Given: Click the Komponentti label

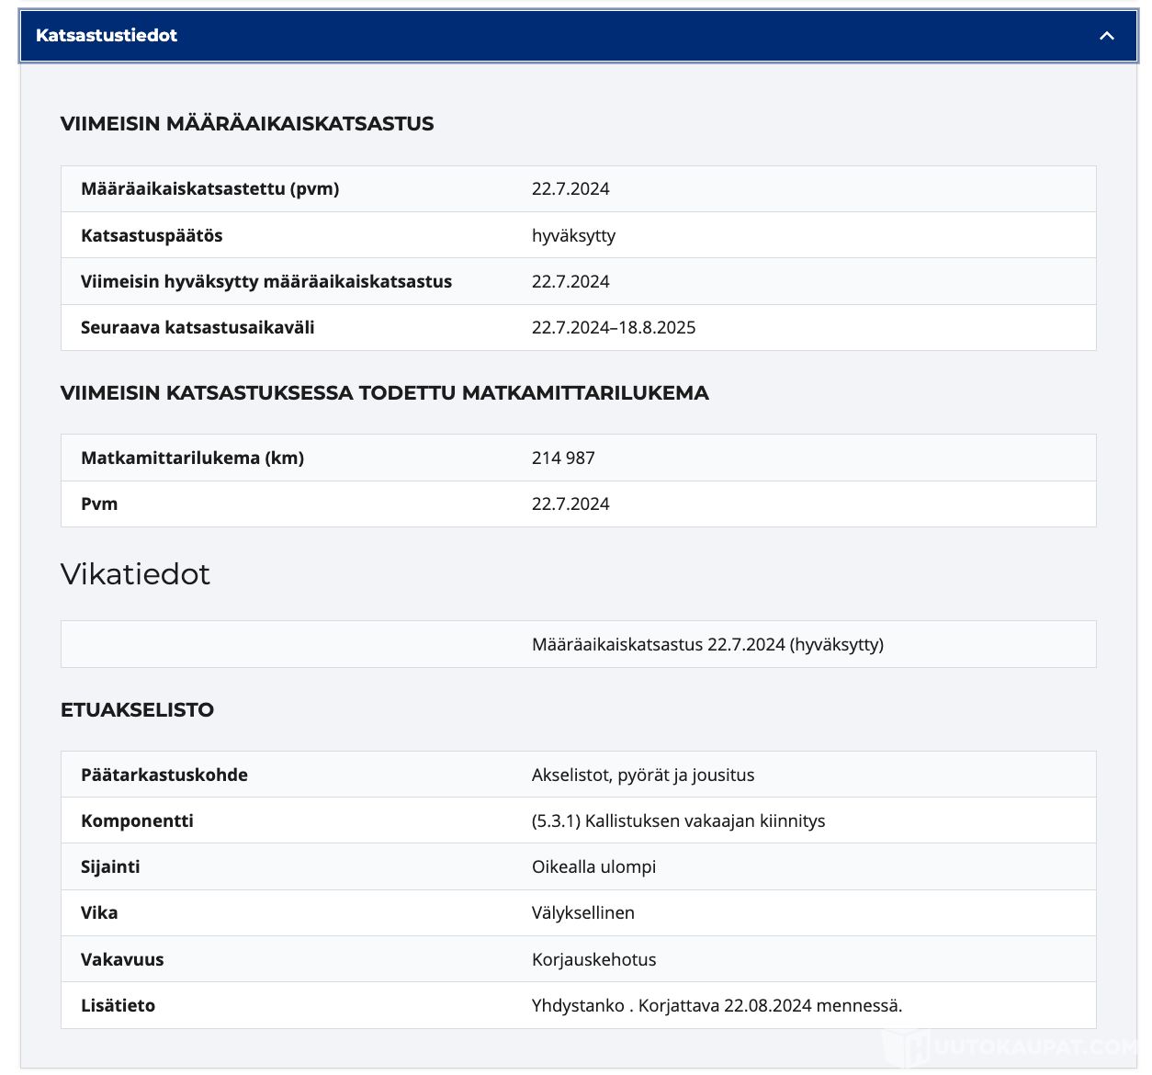Looking at the screenshot, I should (x=137, y=821).
